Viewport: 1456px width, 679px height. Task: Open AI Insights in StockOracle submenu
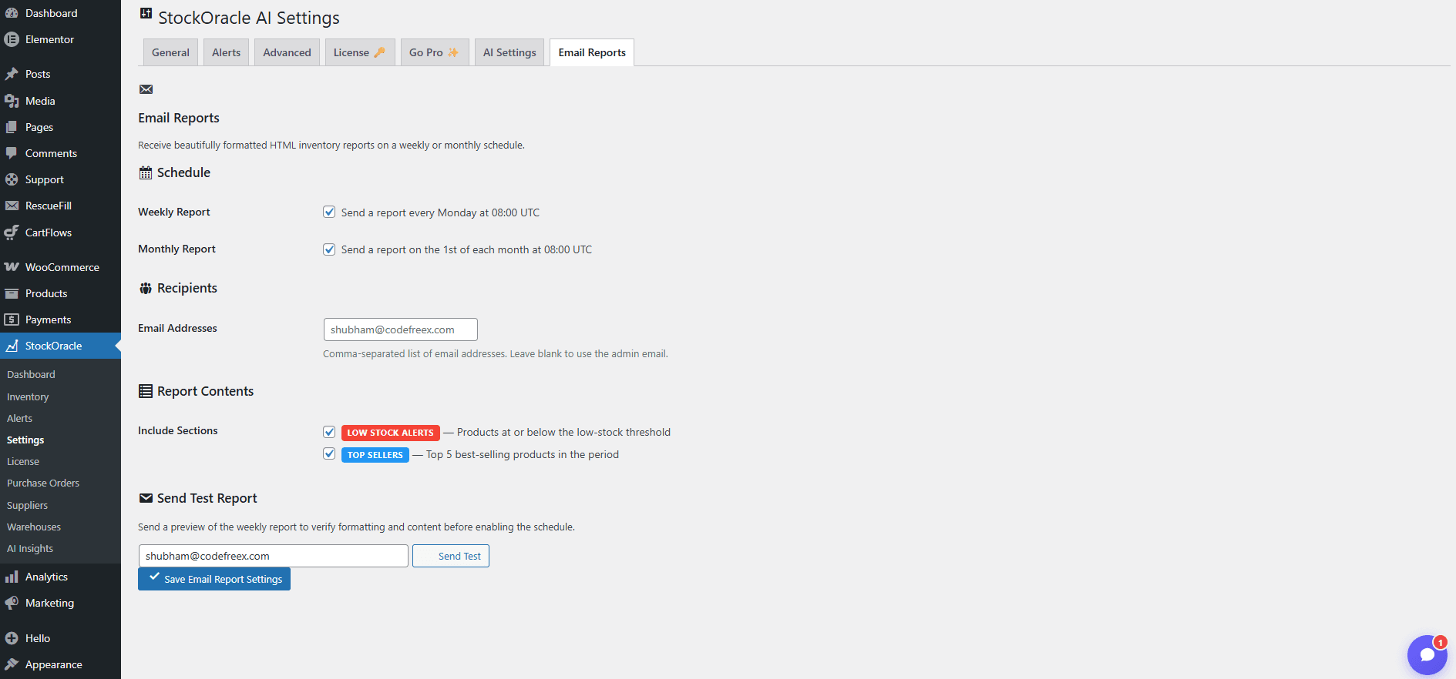[x=30, y=548]
